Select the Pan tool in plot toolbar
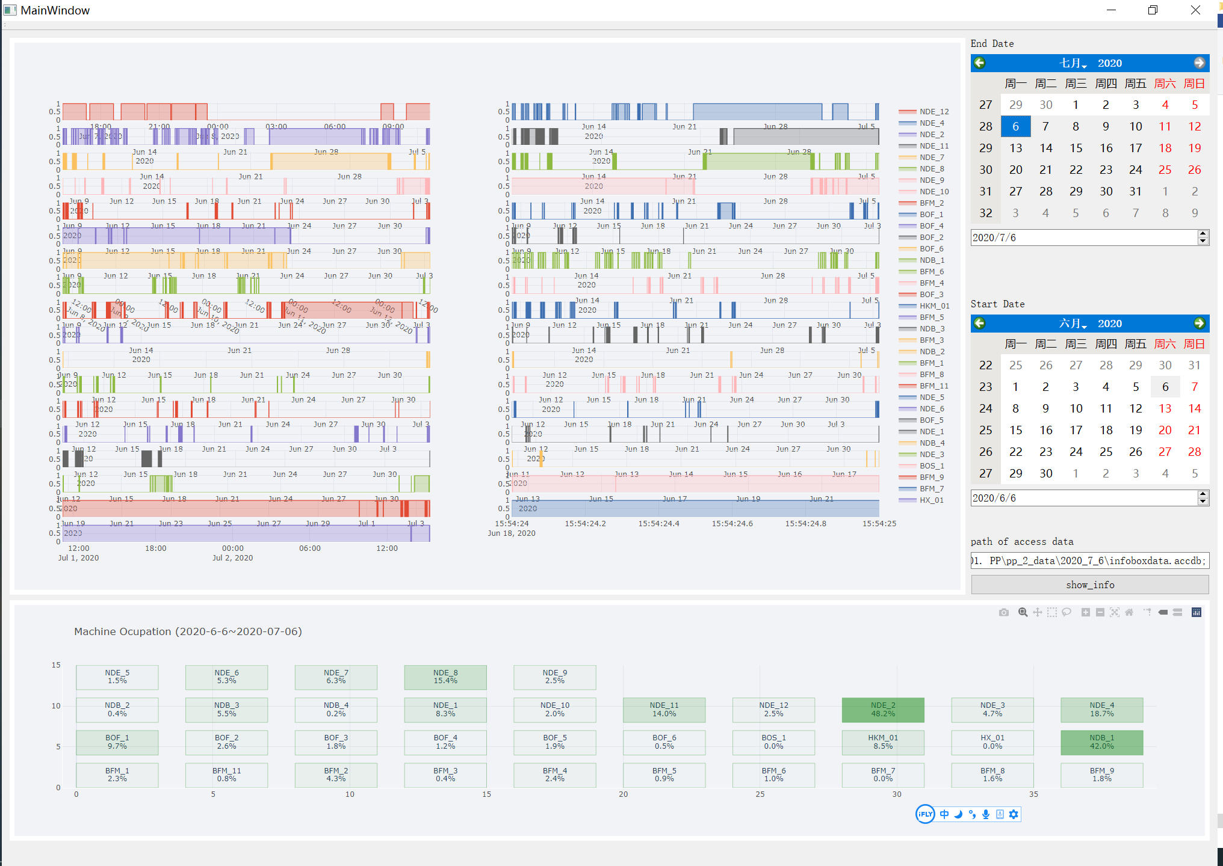Image resolution: width=1223 pixels, height=866 pixels. coord(1037,612)
